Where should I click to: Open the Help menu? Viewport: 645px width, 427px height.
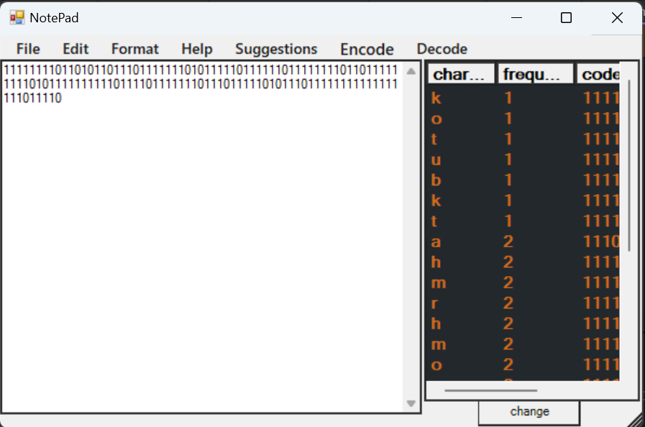point(196,49)
